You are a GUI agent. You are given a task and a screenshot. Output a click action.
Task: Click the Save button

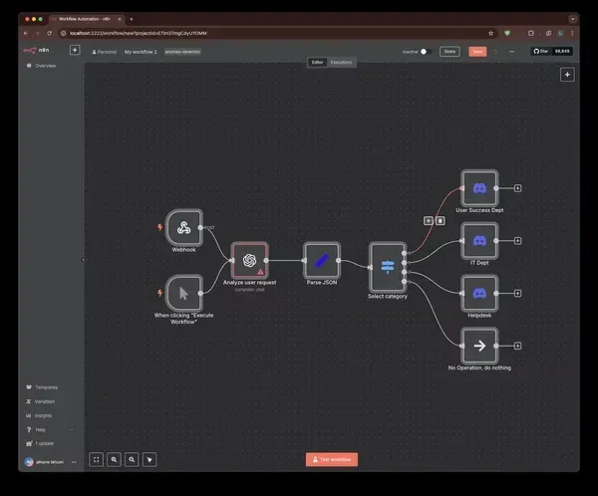pyautogui.click(x=477, y=51)
